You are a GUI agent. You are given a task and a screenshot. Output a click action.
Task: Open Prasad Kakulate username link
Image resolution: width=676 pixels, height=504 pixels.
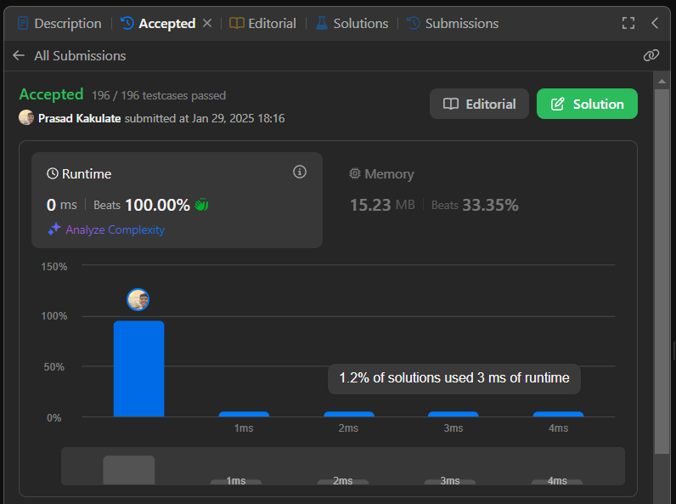(79, 118)
